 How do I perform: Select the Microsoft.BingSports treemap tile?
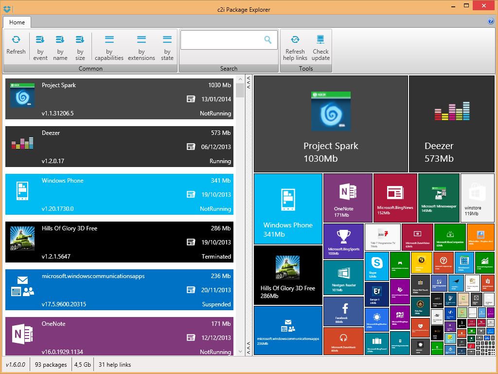tap(343, 241)
